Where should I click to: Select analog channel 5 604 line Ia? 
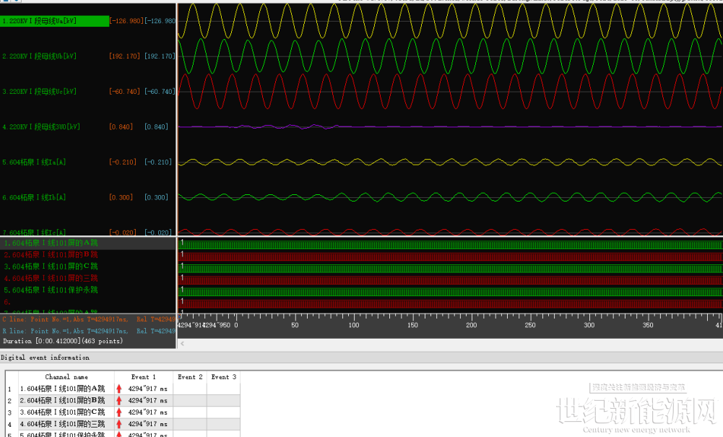(x=35, y=163)
